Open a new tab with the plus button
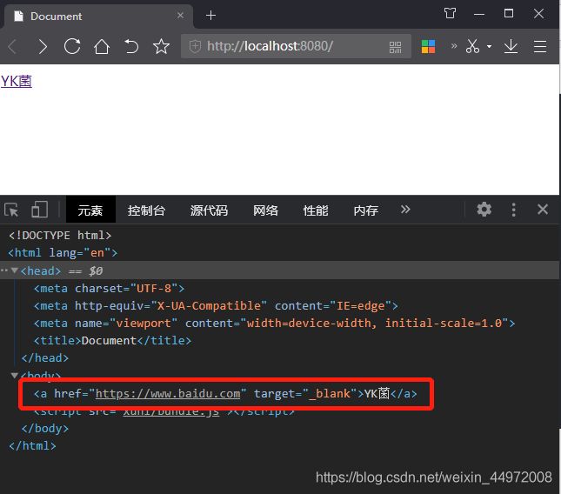This screenshot has height=494, width=561. click(x=210, y=16)
